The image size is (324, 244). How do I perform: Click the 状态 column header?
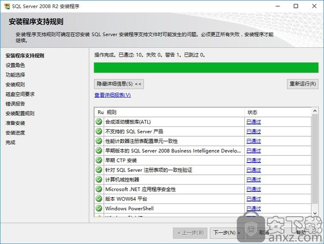click(x=278, y=112)
